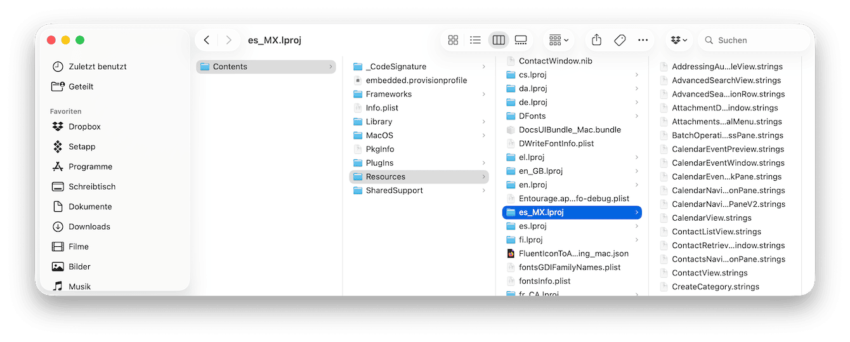This screenshot has width=850, height=342.
Task: Expand the Frameworks folder chevron
Action: pos(483,95)
